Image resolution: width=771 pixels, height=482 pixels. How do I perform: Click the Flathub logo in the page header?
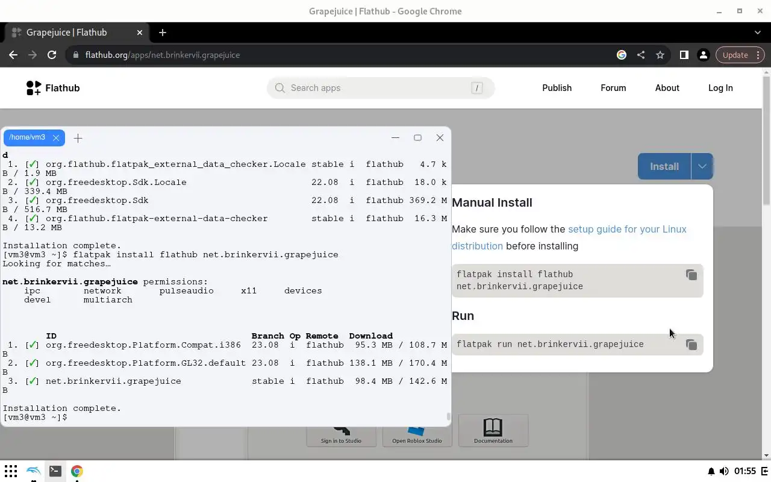coord(53,88)
